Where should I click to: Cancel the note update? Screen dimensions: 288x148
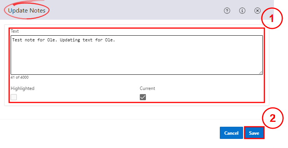coord(232,133)
